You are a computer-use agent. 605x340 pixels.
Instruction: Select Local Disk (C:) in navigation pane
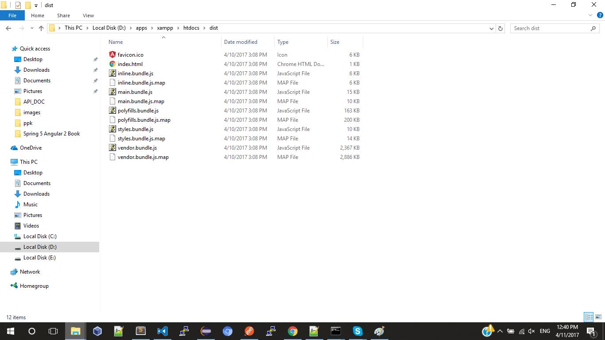tap(40, 236)
